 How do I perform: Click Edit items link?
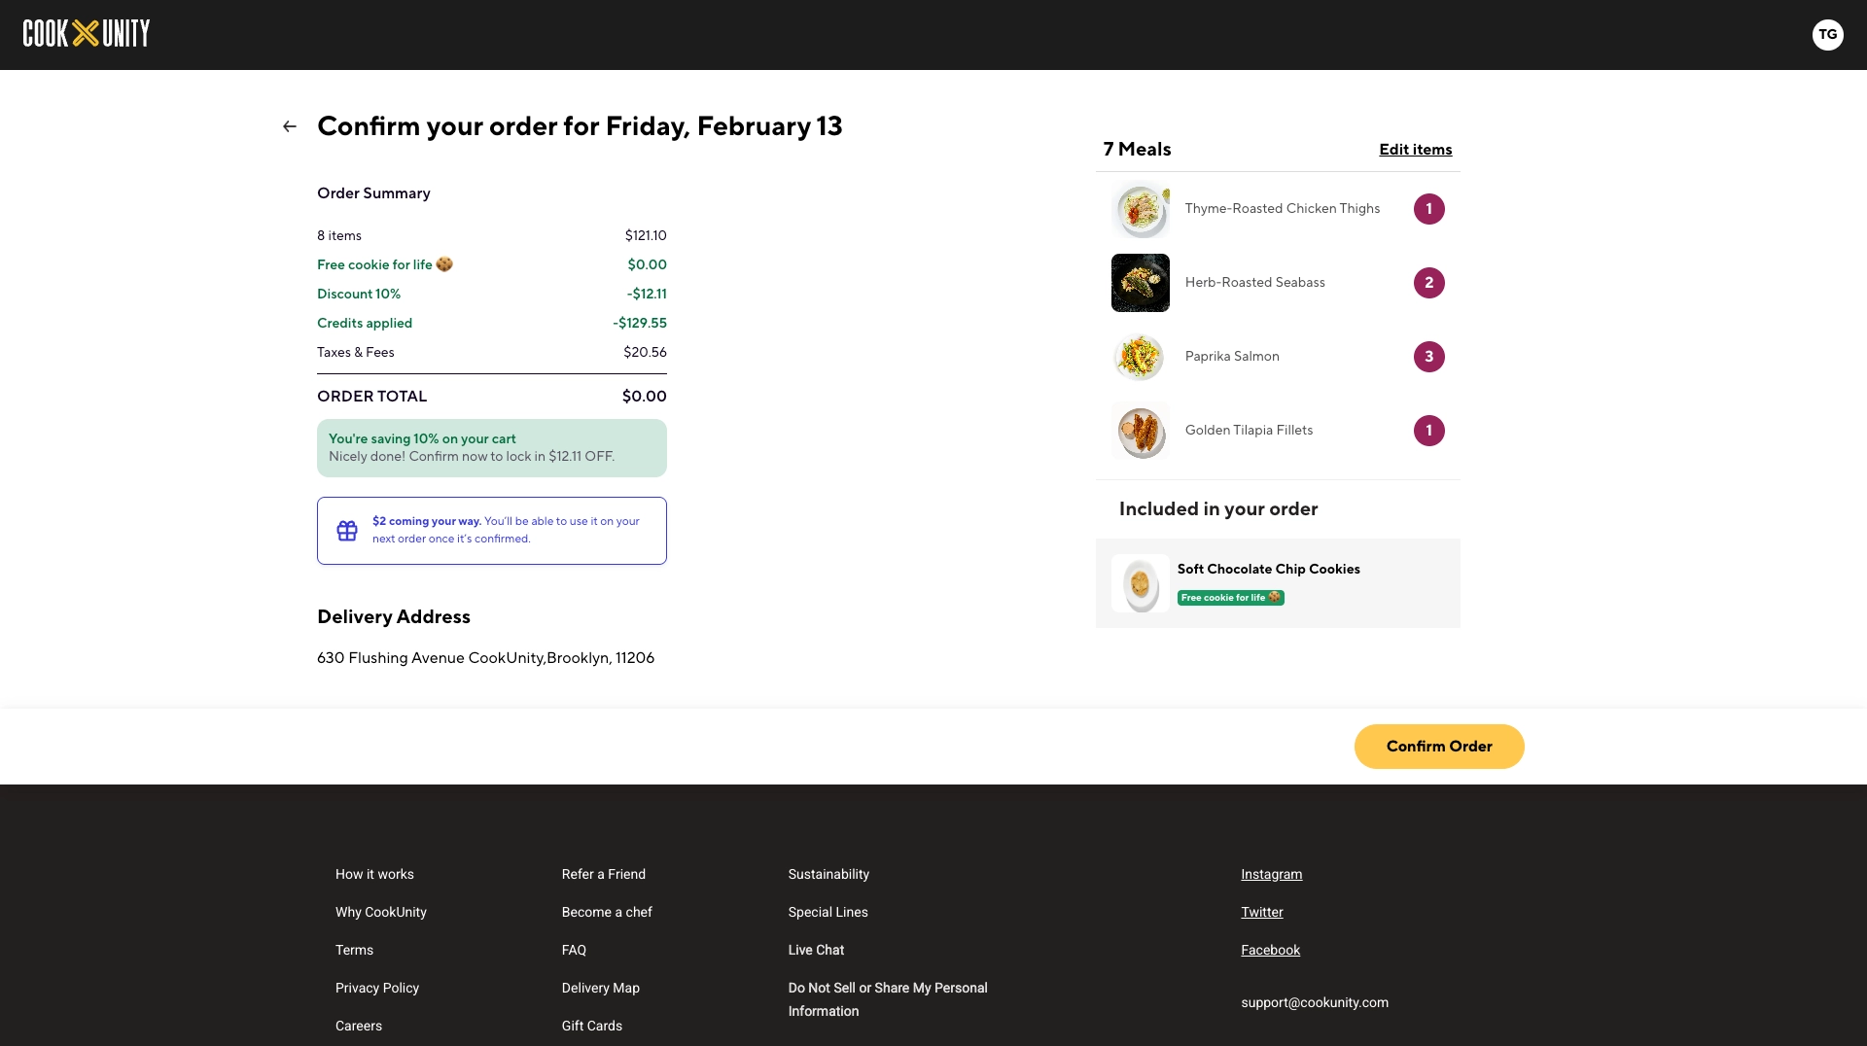tap(1415, 150)
